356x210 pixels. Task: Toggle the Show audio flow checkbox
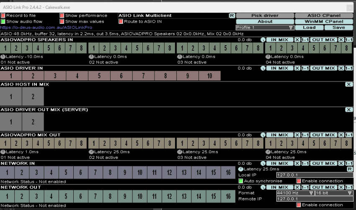click(3, 21)
